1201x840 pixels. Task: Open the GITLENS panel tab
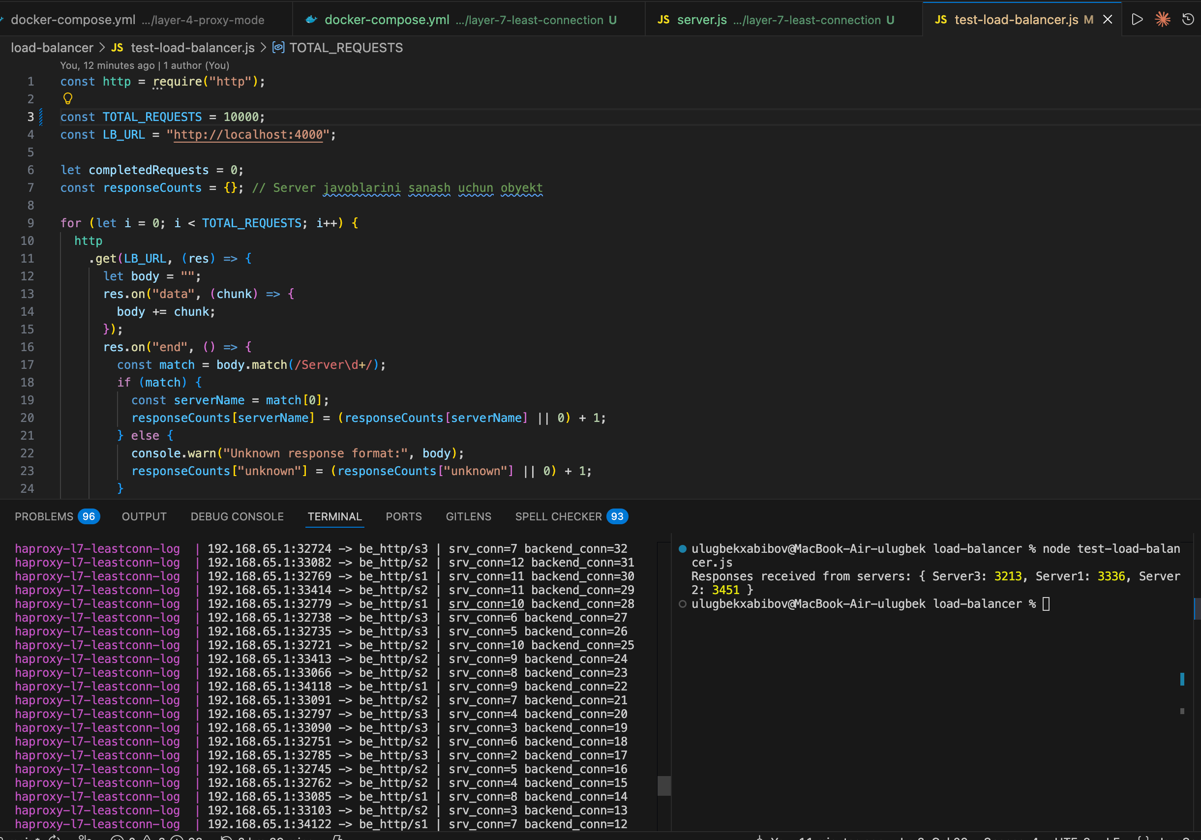coord(468,516)
